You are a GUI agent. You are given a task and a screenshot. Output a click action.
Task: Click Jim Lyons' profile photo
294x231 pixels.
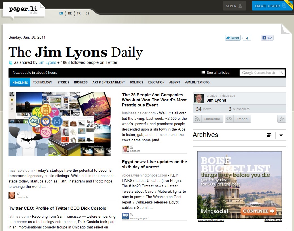(x=199, y=98)
